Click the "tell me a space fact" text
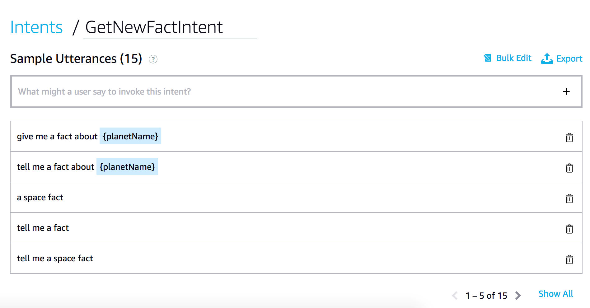The image size is (590, 308). point(55,259)
